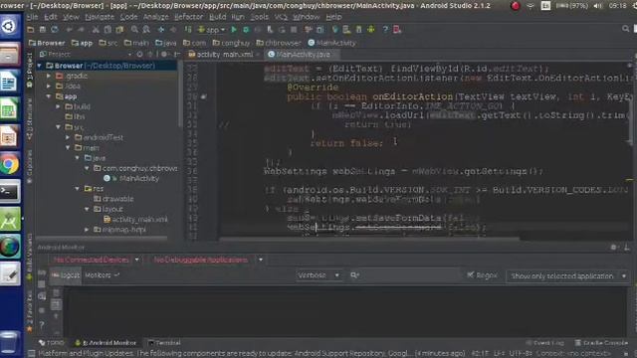The height and width of the screenshot is (358, 637).
Task: Open Google Chrome from Ubuntu launcher
Action: tap(10, 164)
